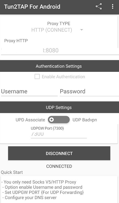Click the Tun2TAP For Android title

pyautogui.click(x=32, y=7)
